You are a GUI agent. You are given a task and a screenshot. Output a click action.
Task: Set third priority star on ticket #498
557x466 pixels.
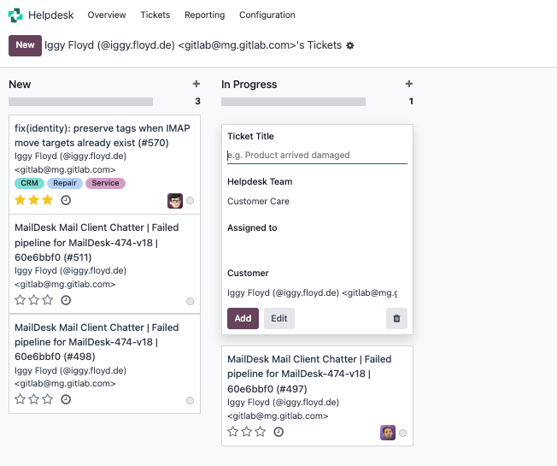click(x=47, y=399)
